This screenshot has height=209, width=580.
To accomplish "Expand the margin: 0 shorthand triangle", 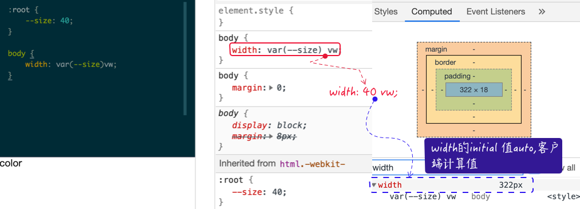I will point(271,88).
